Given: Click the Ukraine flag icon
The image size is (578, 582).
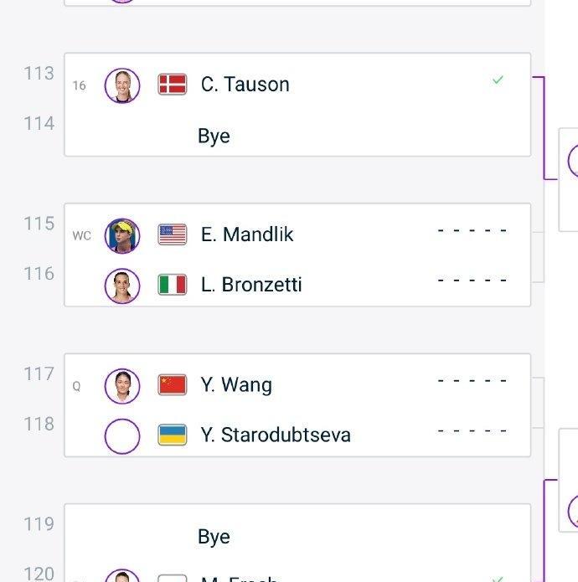Looking at the screenshot, I should click(173, 435).
